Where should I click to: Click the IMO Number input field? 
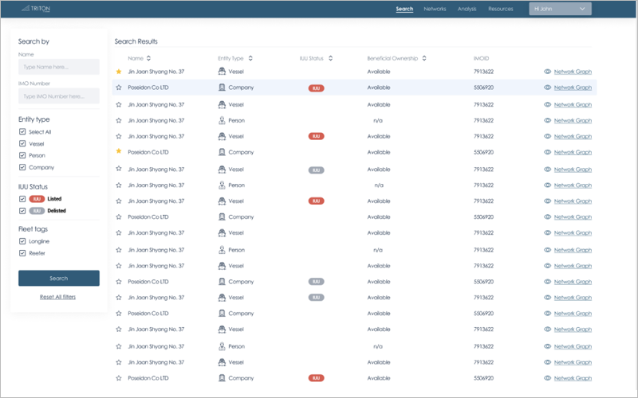(58, 96)
